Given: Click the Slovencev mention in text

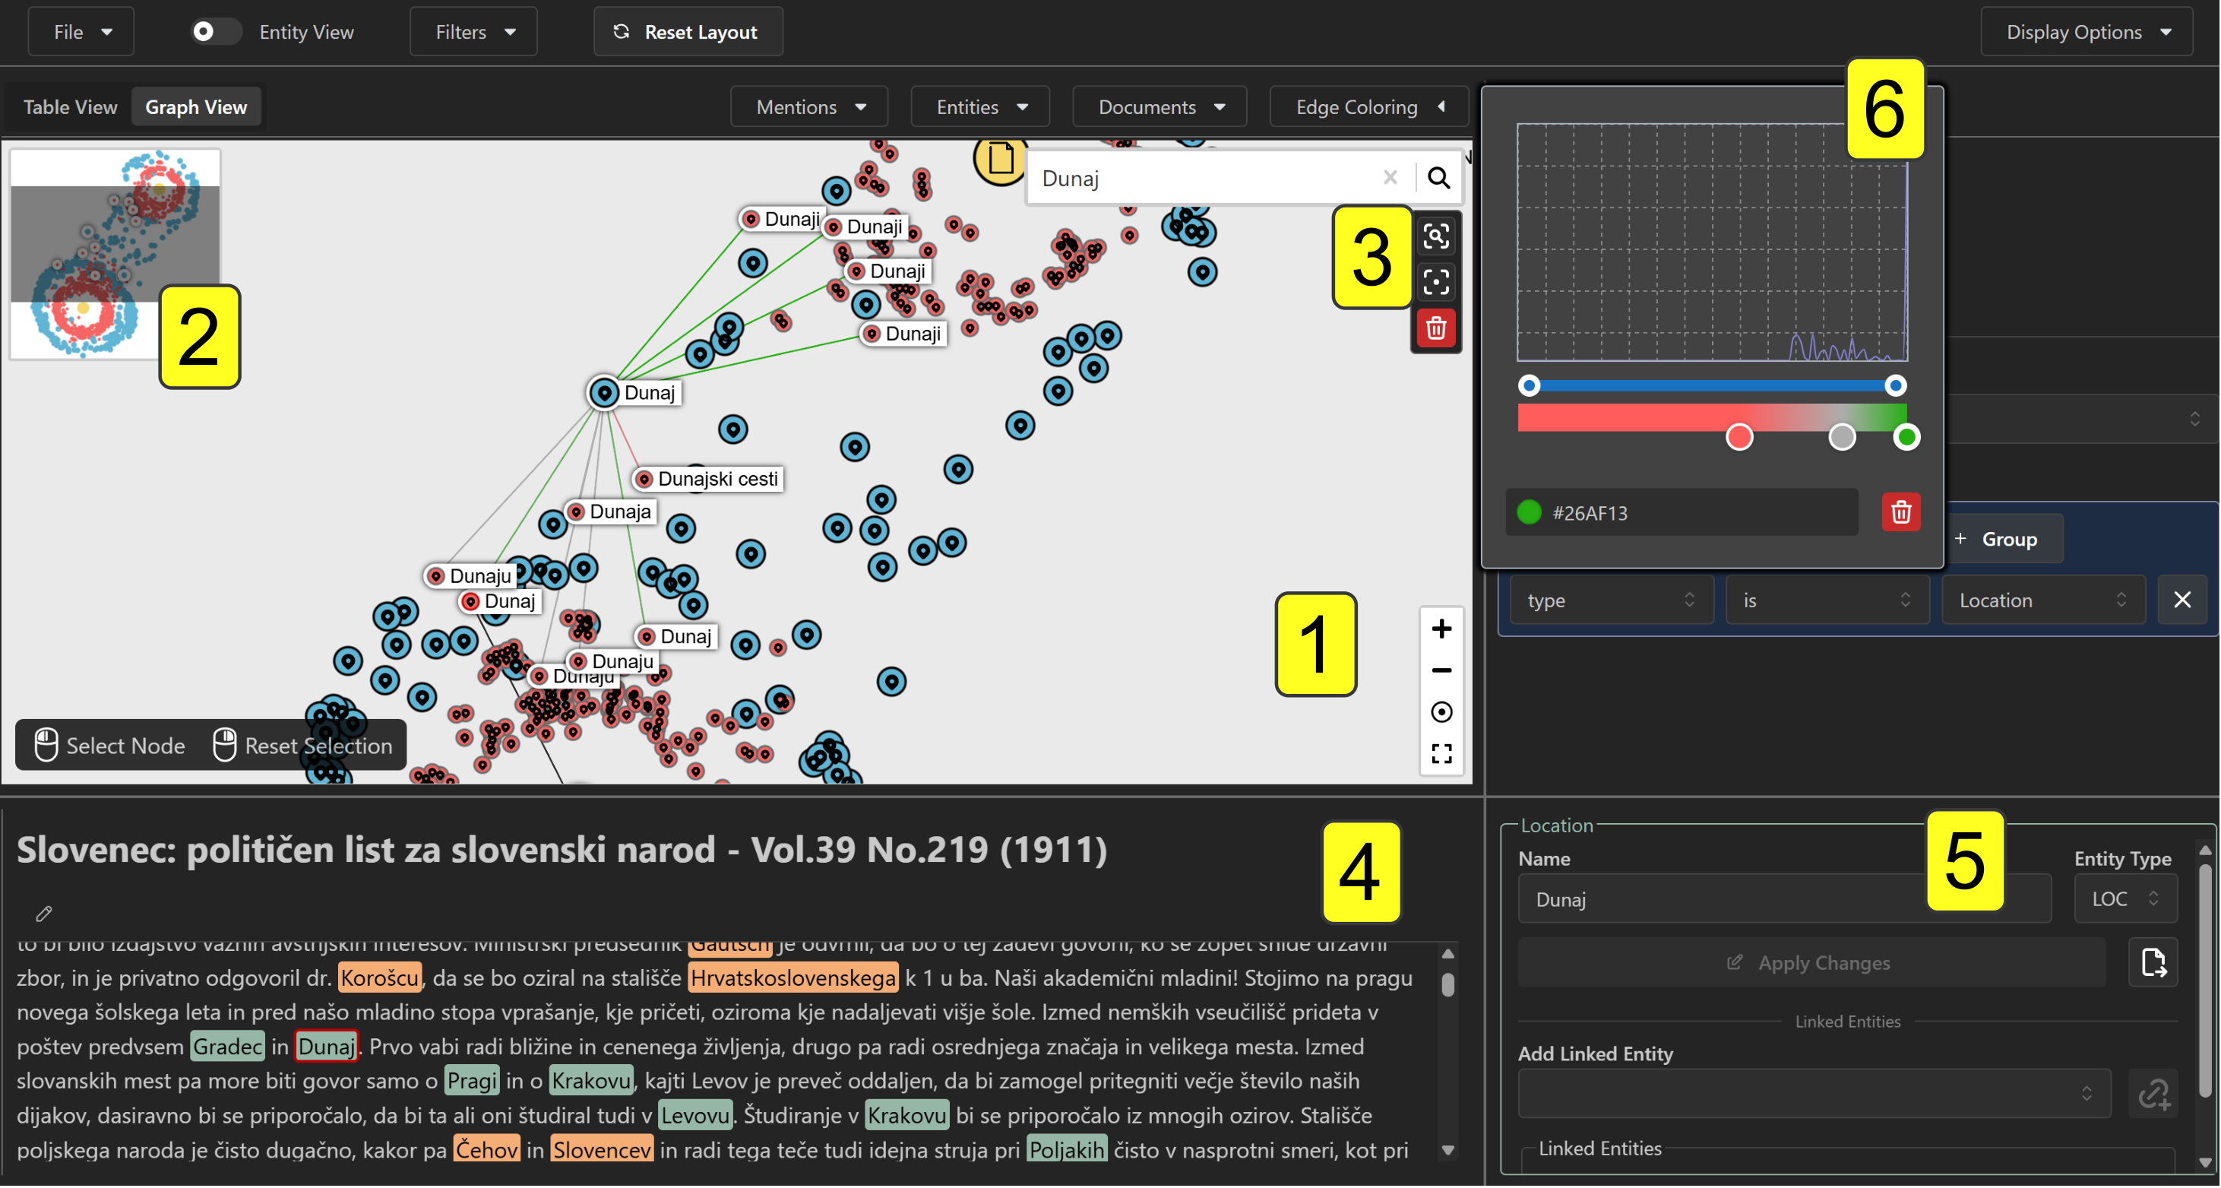Looking at the screenshot, I should click(602, 1150).
